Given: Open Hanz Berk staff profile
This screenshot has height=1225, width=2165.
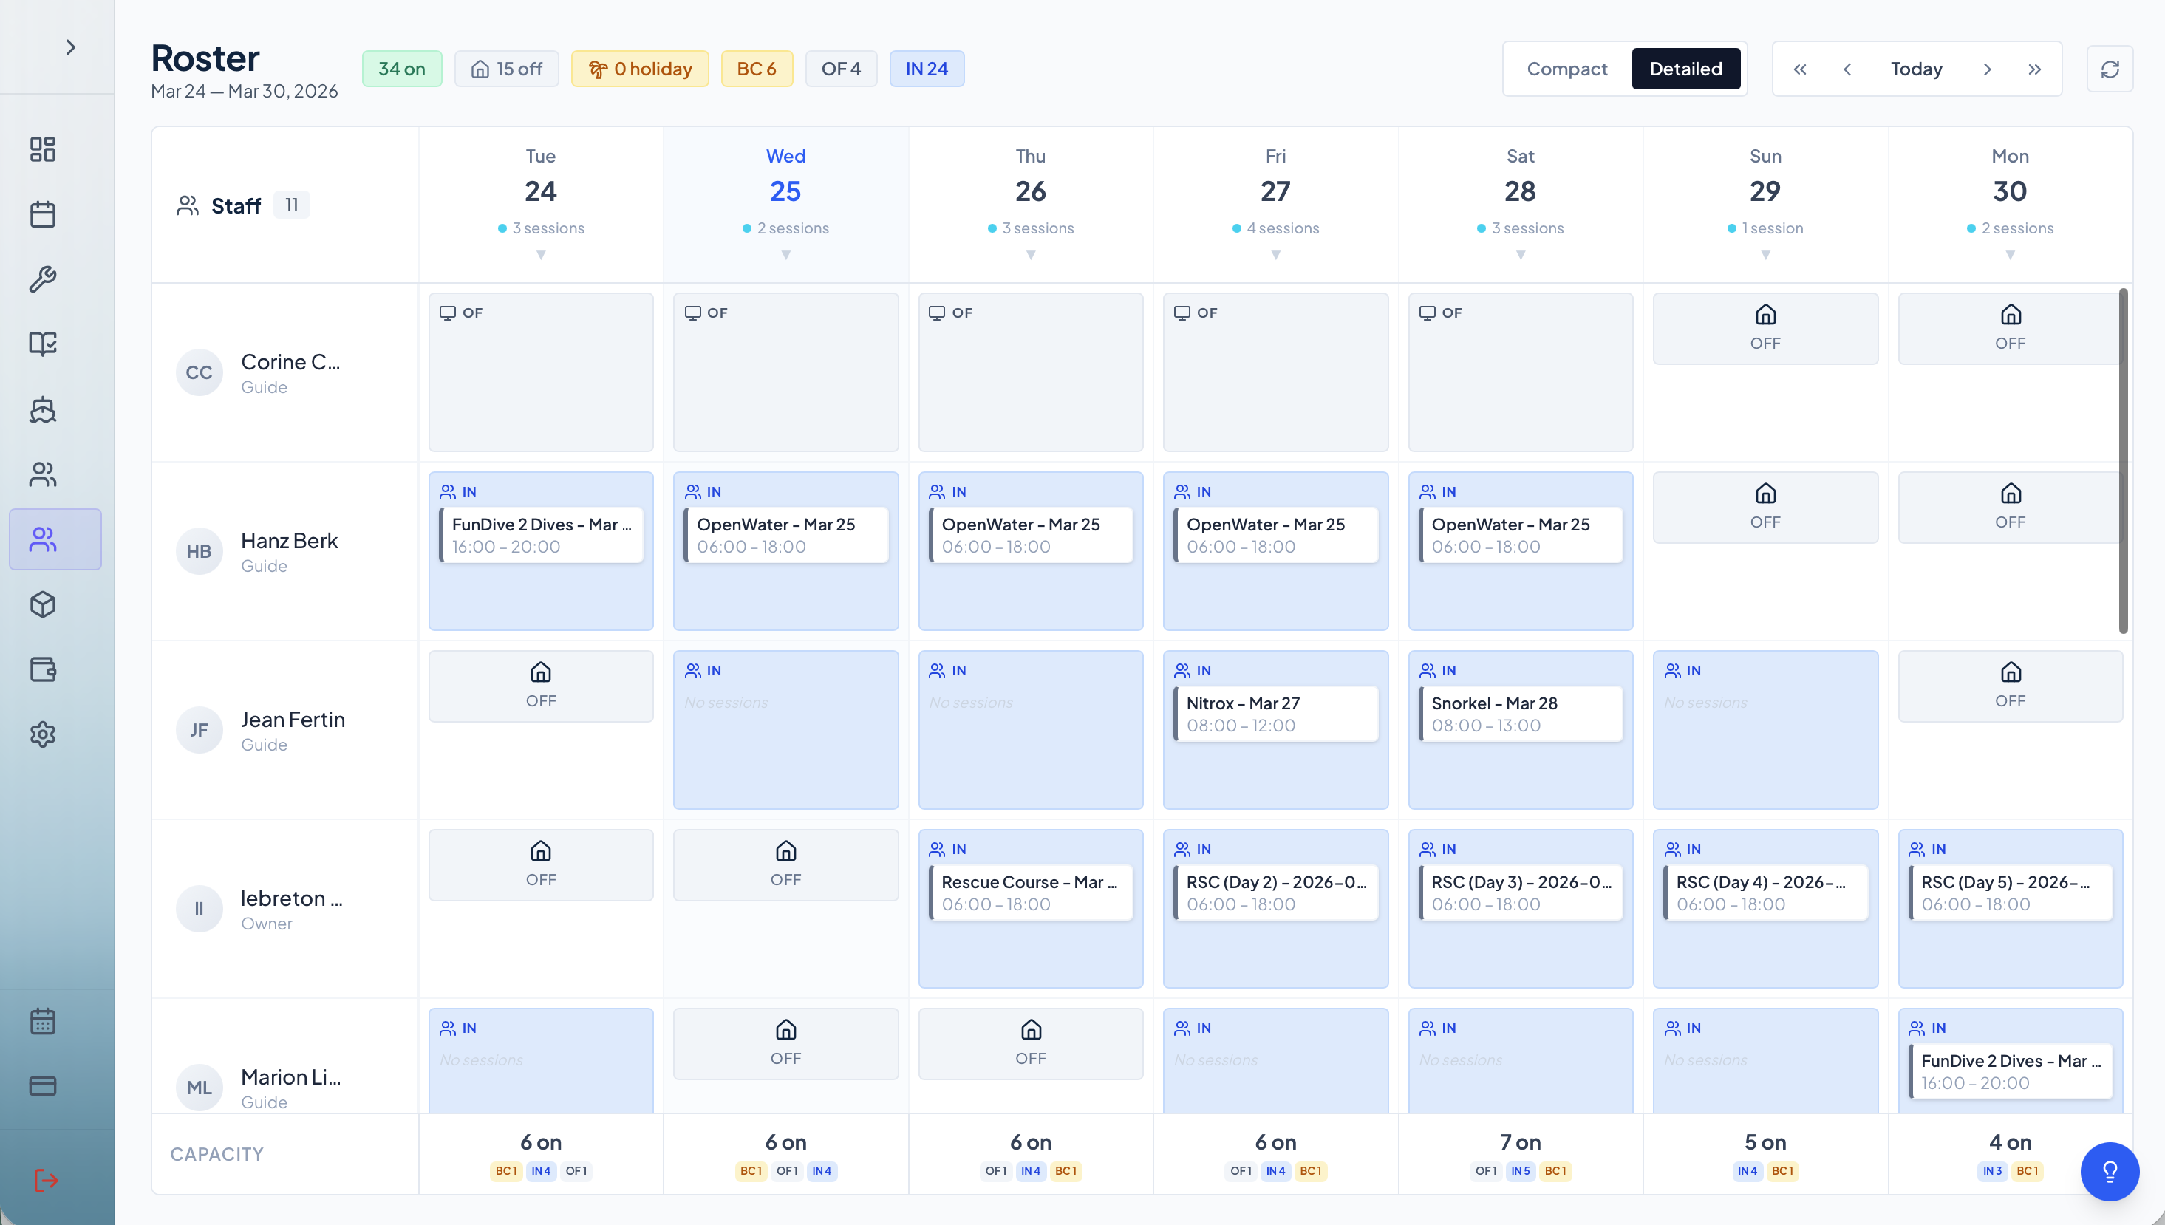Looking at the screenshot, I should 284,551.
